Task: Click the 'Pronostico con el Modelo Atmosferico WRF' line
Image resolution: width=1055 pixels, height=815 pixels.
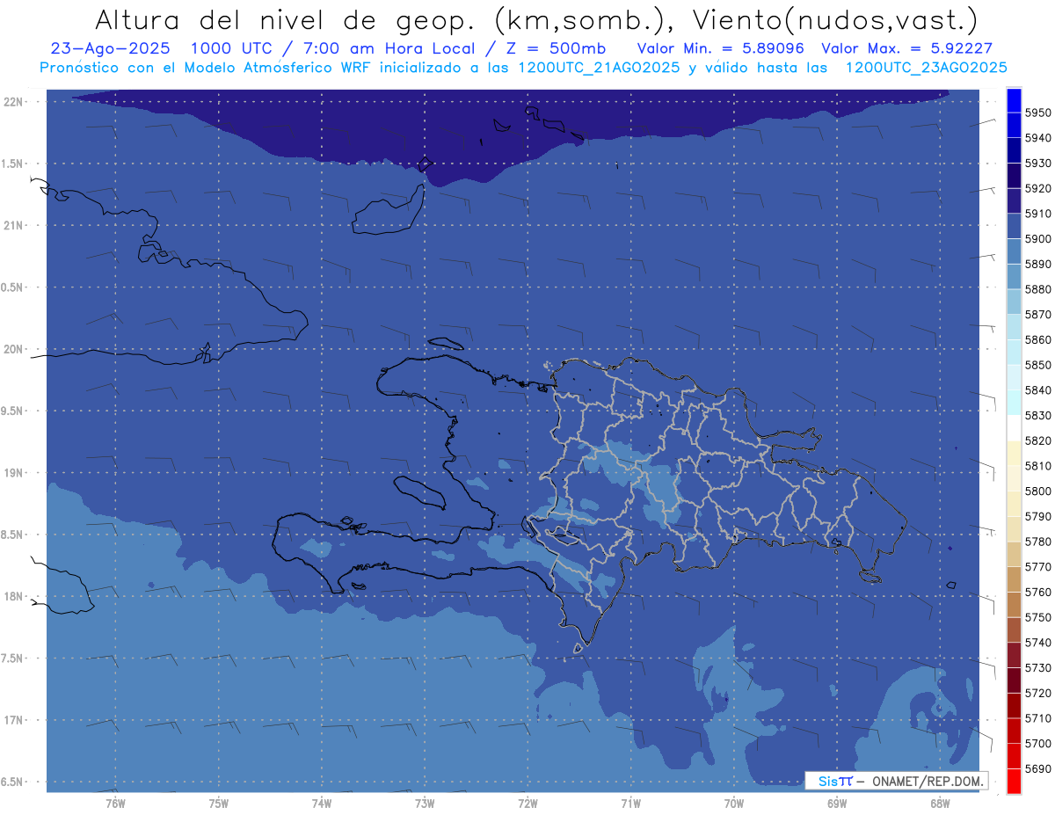Action: pos(523,67)
